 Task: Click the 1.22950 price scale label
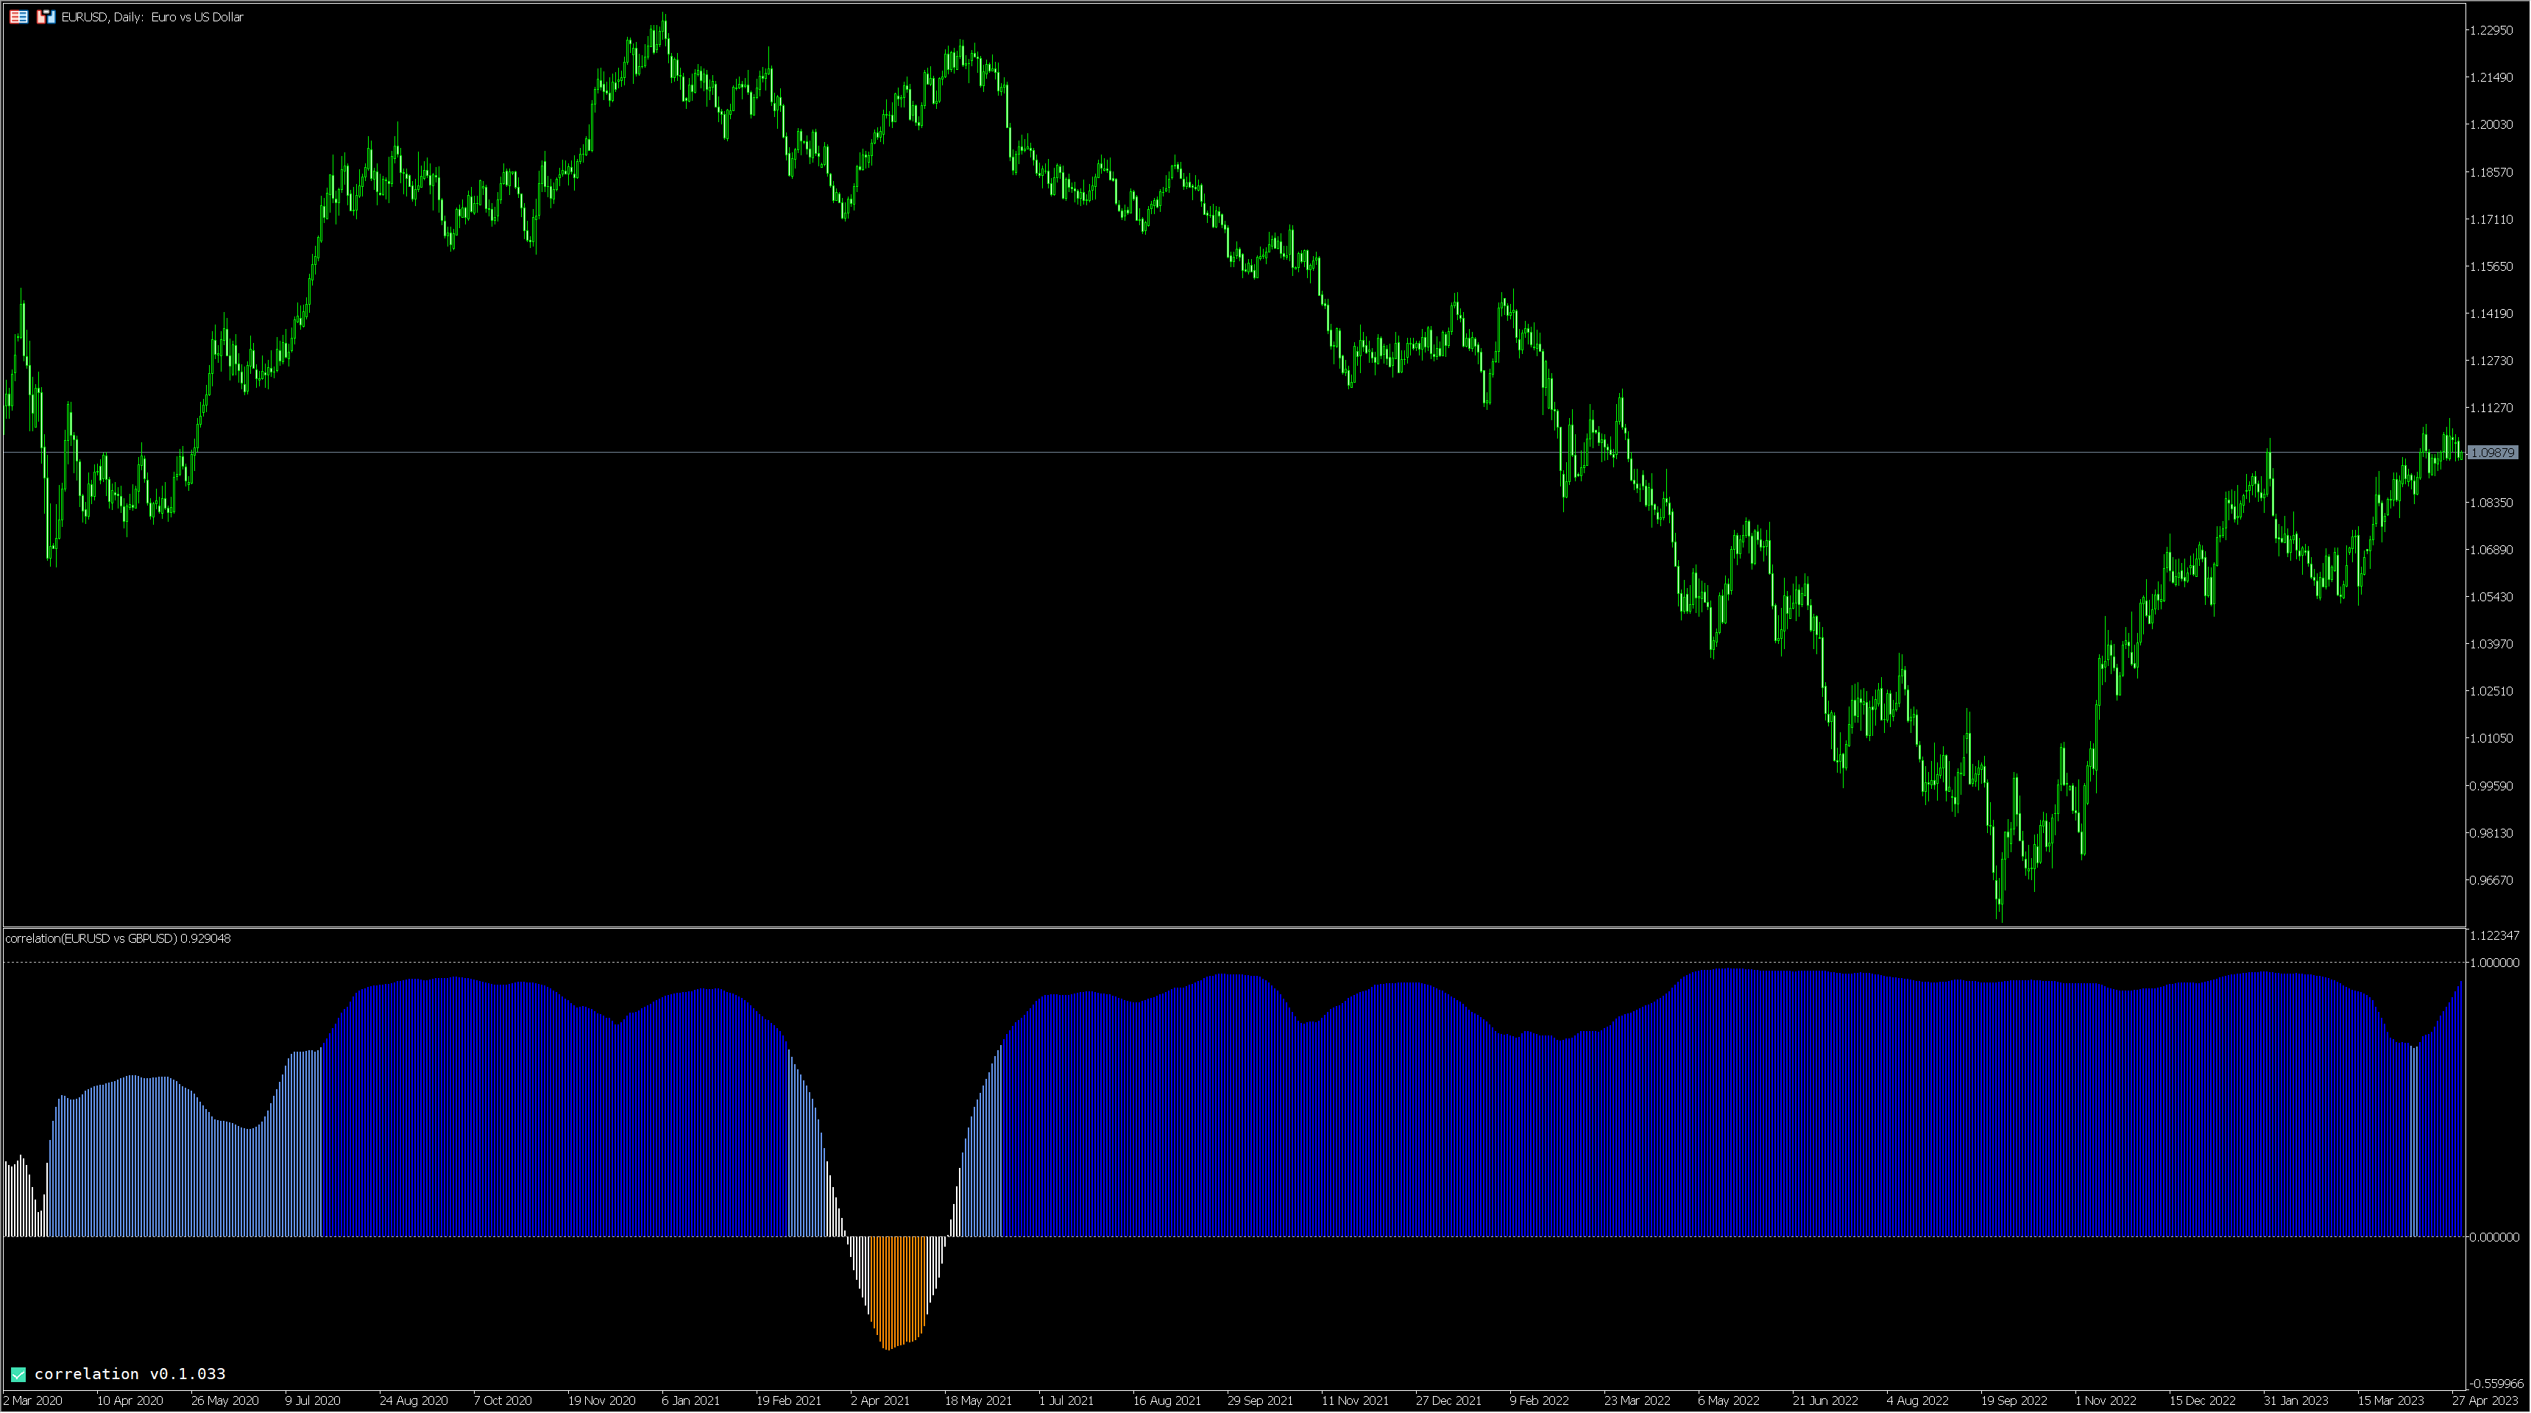click(2491, 30)
